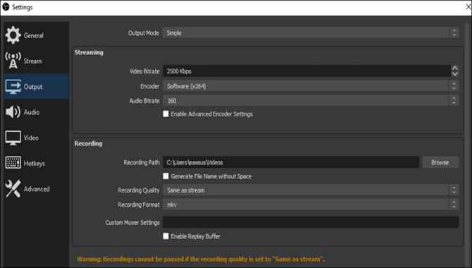Image resolution: width=472 pixels, height=268 pixels.
Task: Open the Encoder dropdown
Action: point(311,86)
